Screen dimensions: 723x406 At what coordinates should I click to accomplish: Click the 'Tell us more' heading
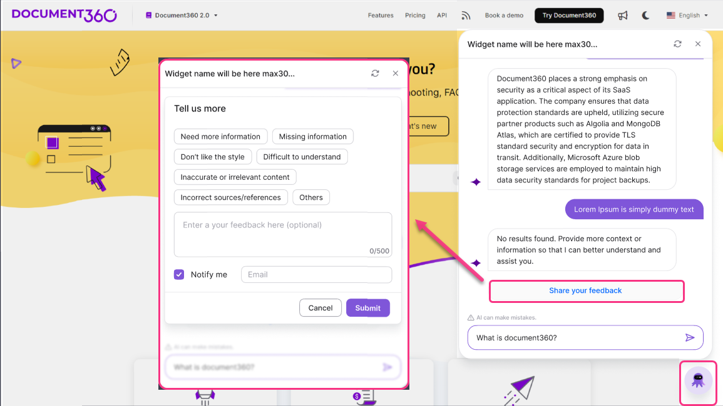(200, 108)
